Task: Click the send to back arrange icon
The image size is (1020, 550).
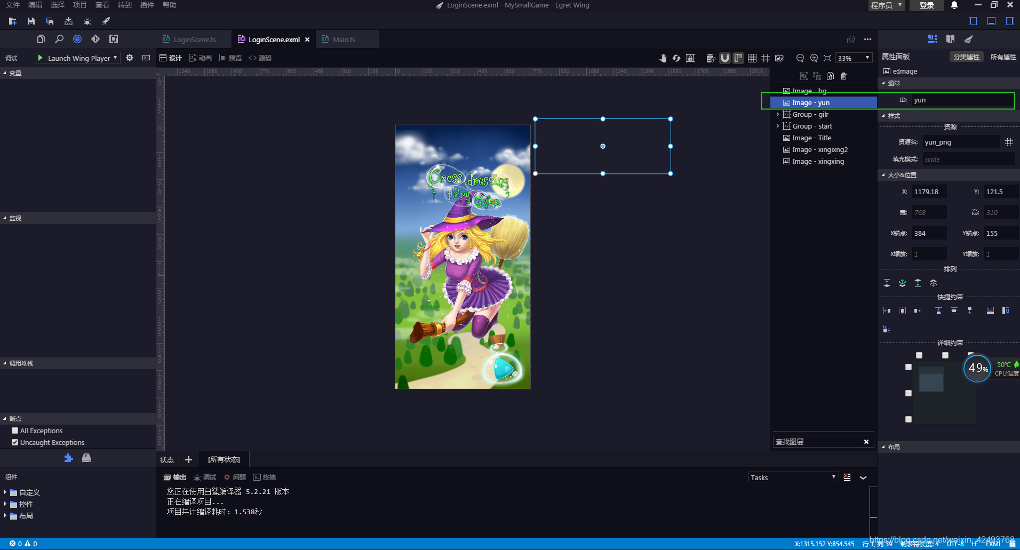Action: point(918,283)
